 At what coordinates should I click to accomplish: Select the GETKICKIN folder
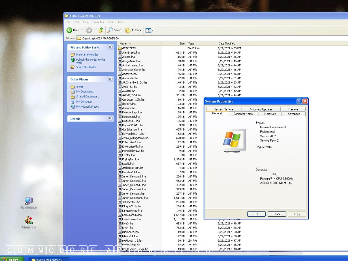pyautogui.click(x=129, y=48)
